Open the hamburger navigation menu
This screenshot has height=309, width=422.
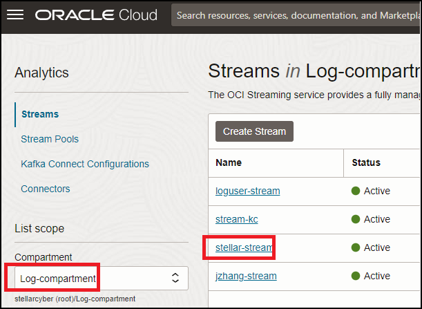(x=15, y=15)
